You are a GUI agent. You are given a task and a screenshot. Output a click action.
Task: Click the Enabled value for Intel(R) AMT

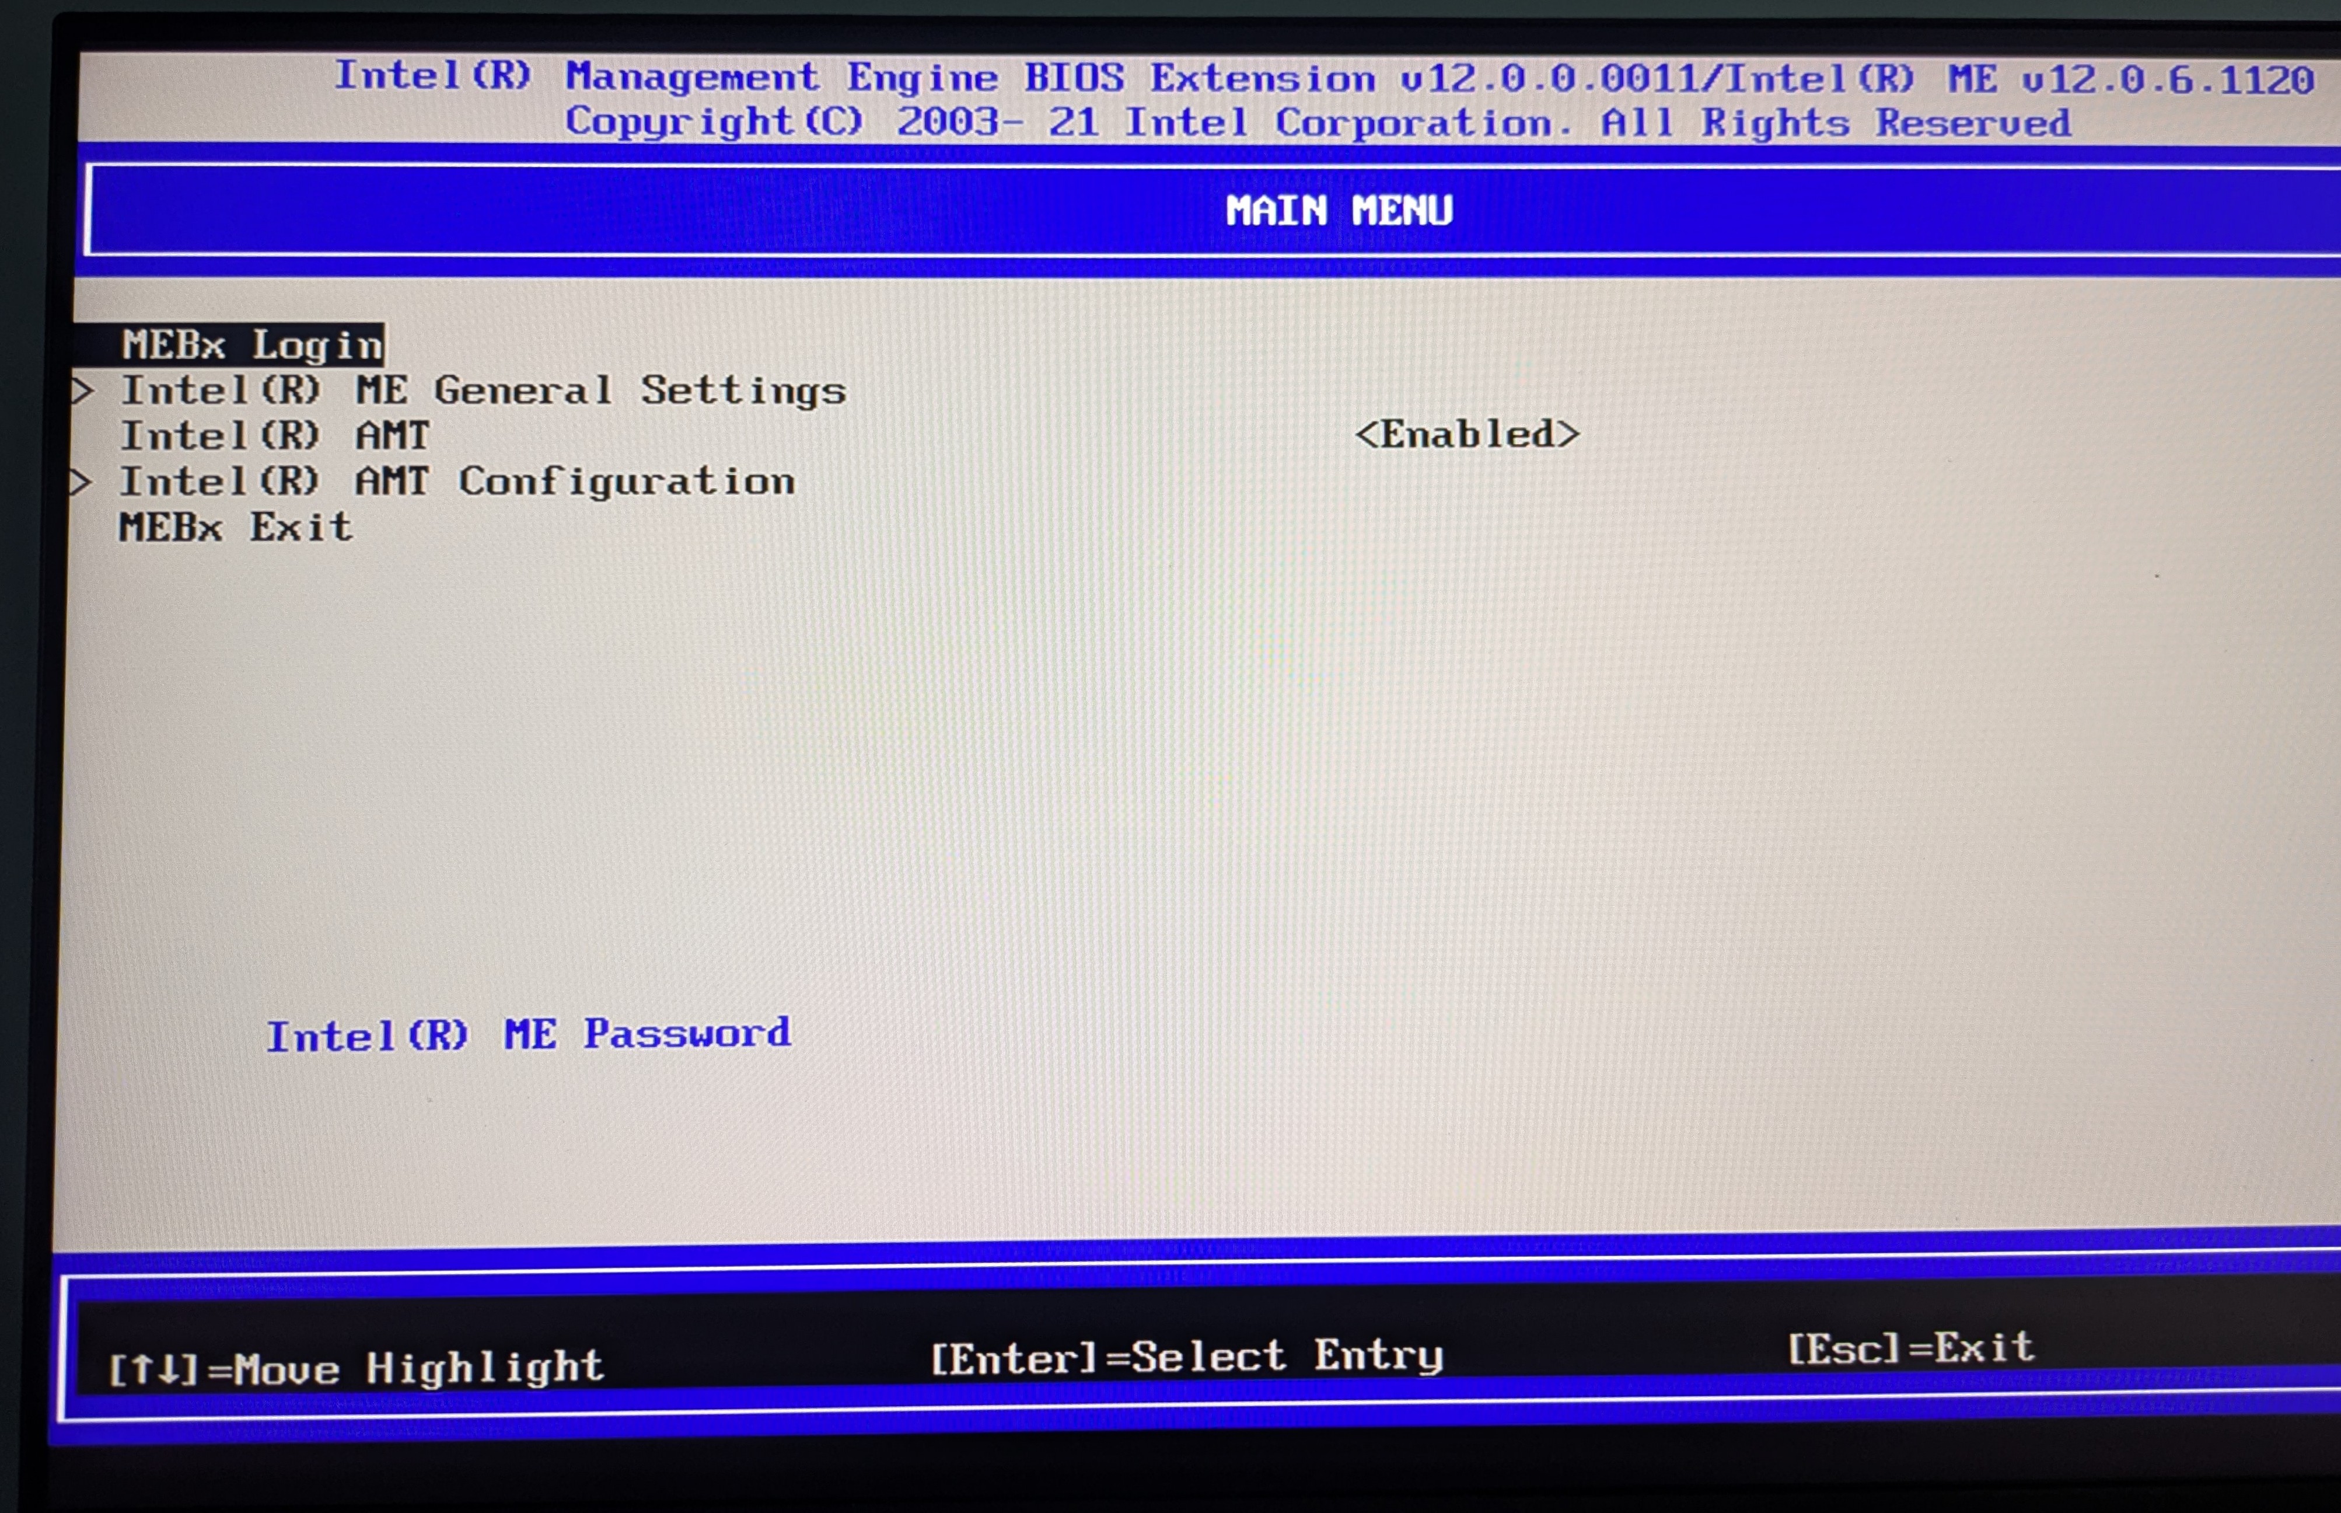[1469, 433]
